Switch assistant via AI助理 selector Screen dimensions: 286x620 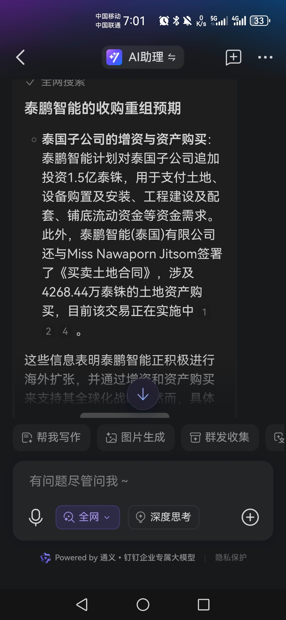(143, 57)
